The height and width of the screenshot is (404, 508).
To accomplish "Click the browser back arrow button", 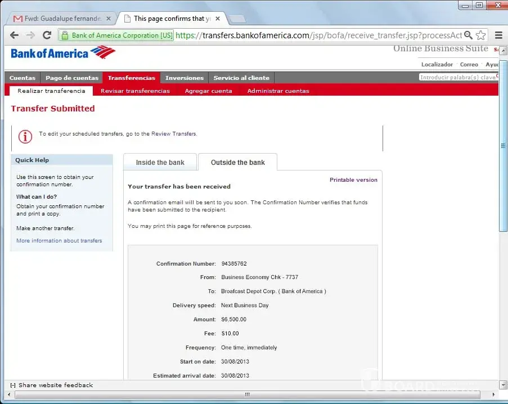I will tap(14, 35).
